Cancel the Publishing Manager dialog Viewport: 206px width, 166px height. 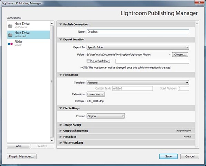tap(190, 156)
